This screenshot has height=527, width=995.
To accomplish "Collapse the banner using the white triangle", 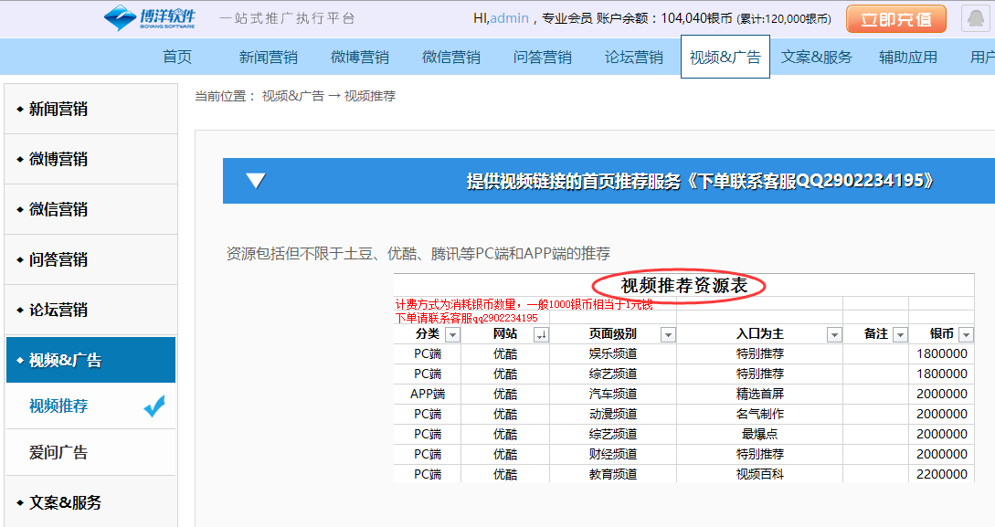I will [x=256, y=181].
